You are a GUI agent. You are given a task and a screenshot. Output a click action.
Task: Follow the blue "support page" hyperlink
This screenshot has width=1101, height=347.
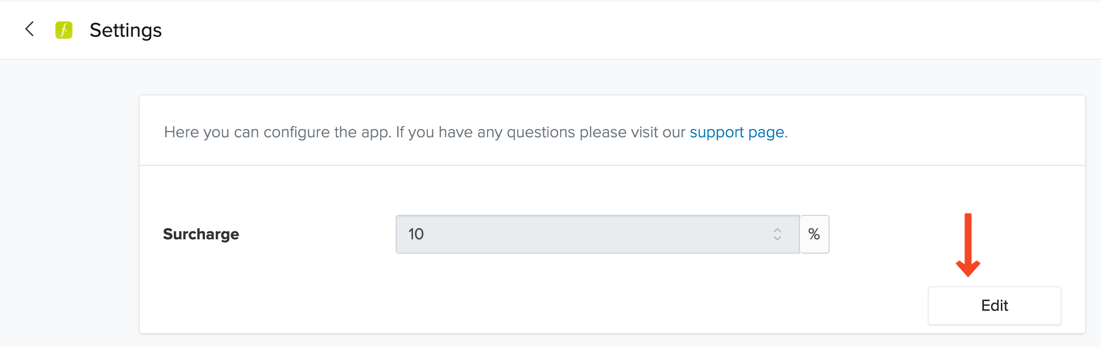tap(737, 132)
